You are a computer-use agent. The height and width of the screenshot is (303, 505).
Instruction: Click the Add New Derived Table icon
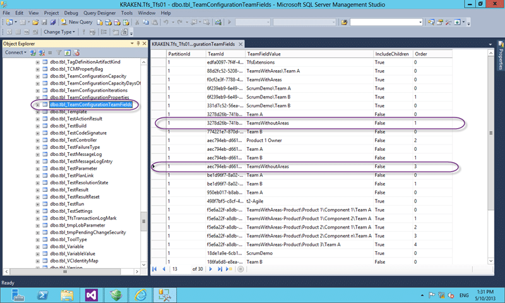[x=124, y=32]
